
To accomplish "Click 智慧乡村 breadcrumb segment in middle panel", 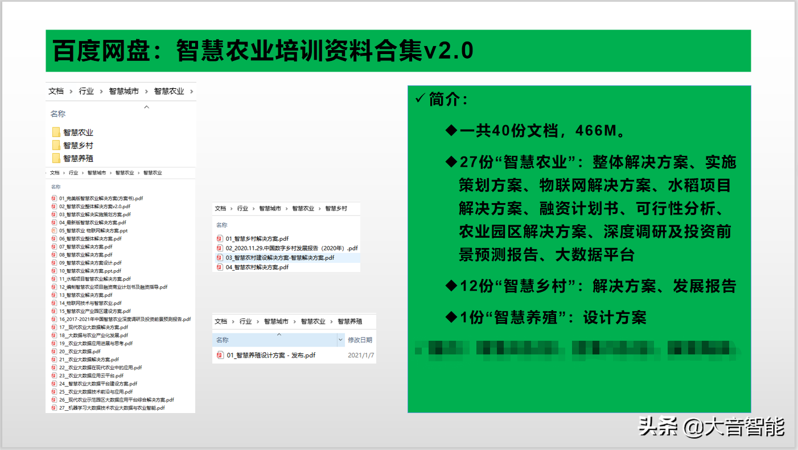I will coord(336,209).
